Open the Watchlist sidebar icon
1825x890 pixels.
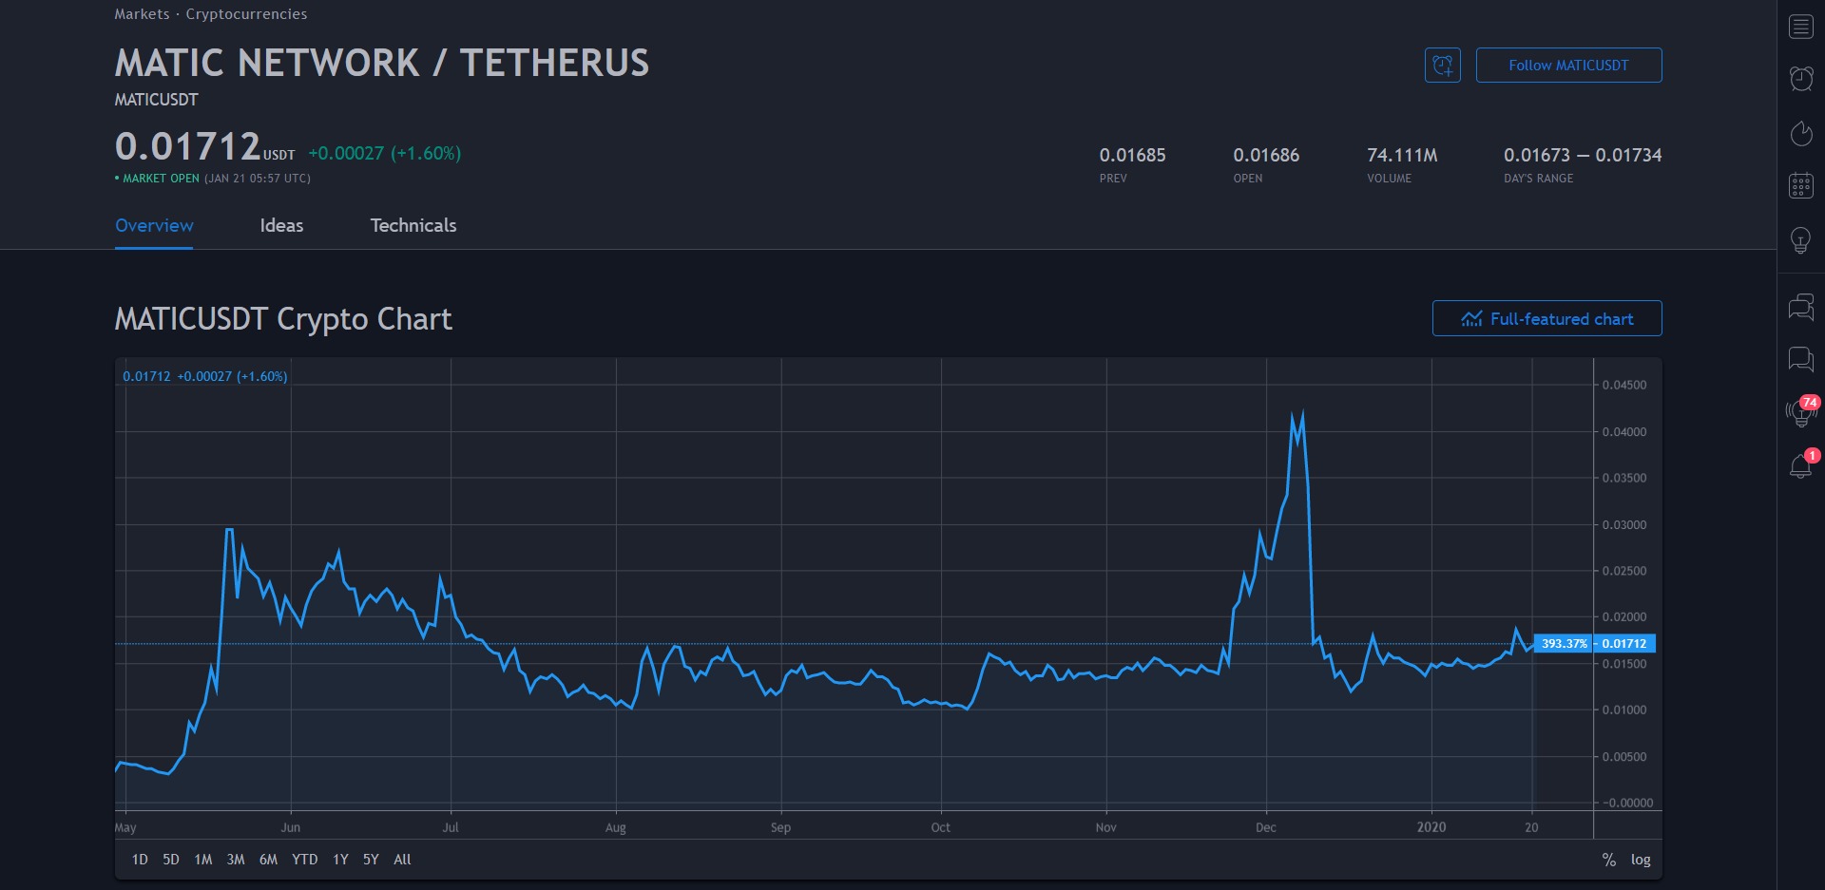click(x=1801, y=27)
